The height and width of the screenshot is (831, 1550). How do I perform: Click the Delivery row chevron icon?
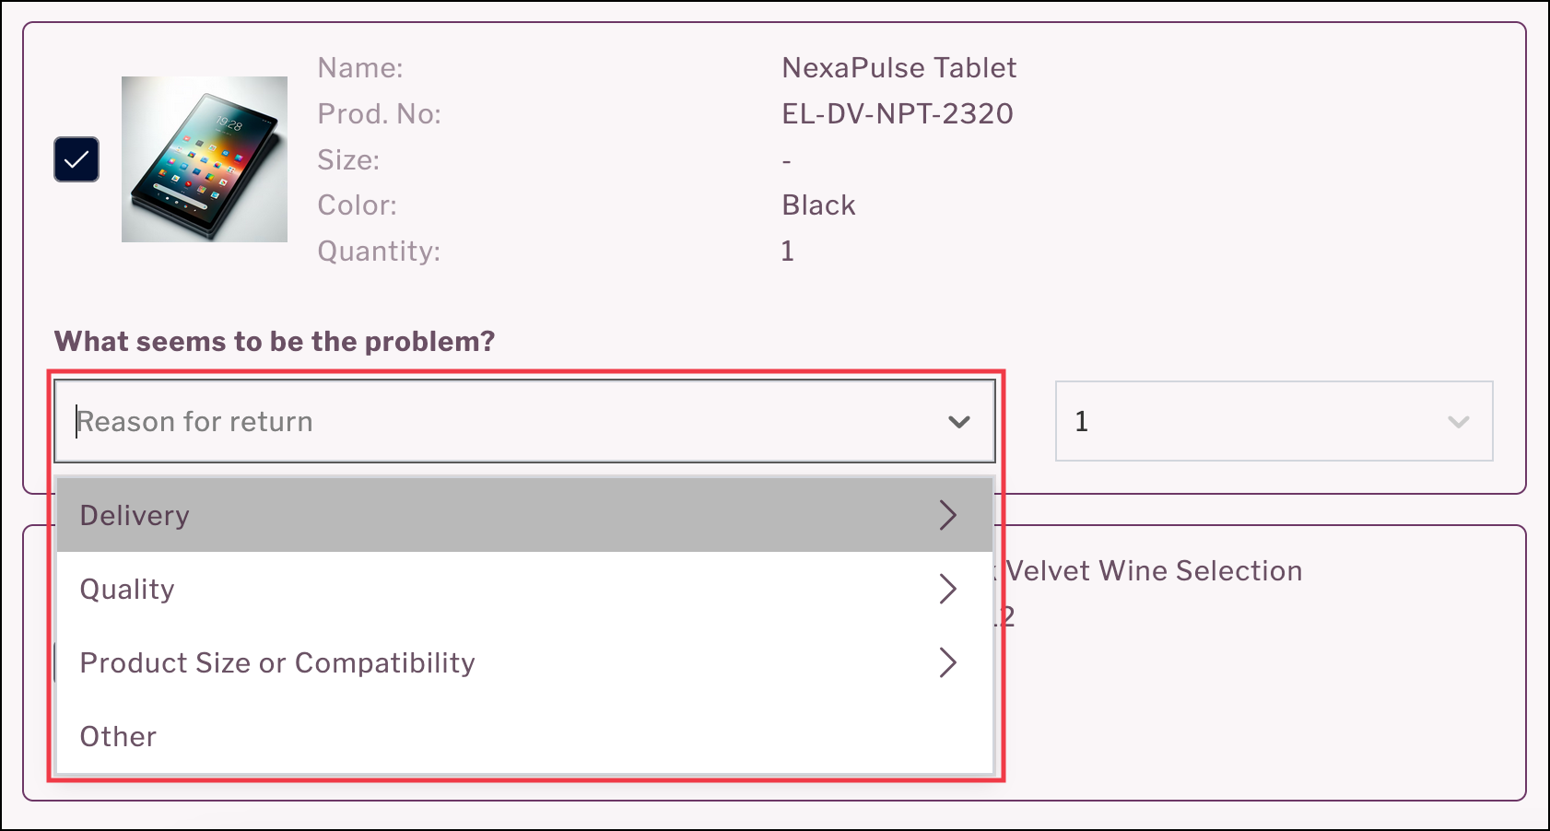(949, 515)
